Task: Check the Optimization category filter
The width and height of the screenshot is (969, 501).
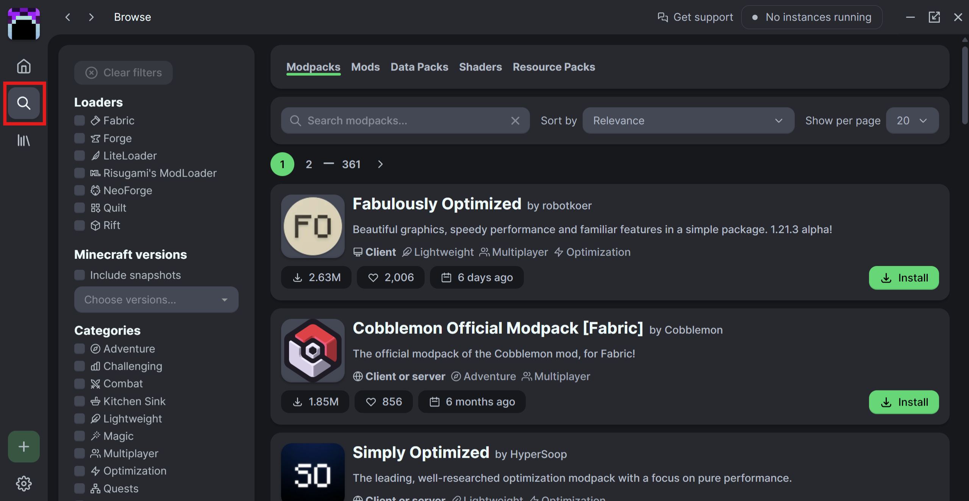Action: click(x=80, y=471)
